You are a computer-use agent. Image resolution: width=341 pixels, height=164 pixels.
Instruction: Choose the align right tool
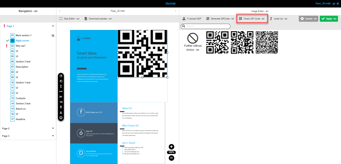click(x=61, y=102)
